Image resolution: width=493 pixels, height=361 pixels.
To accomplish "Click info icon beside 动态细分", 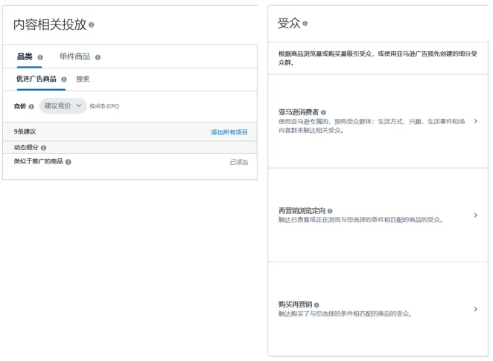I will (x=44, y=148).
